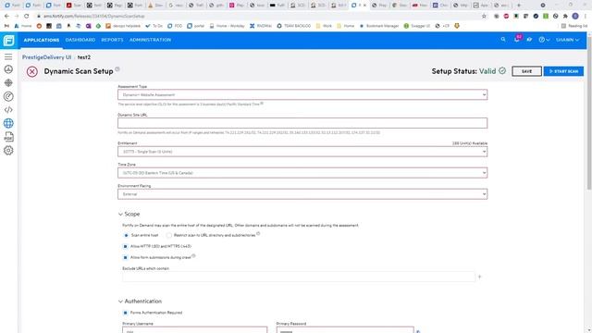This screenshot has width=592, height=333.
Task: Click the red X cancel icon beside Dynamic Scan Setup
Action: click(32, 71)
